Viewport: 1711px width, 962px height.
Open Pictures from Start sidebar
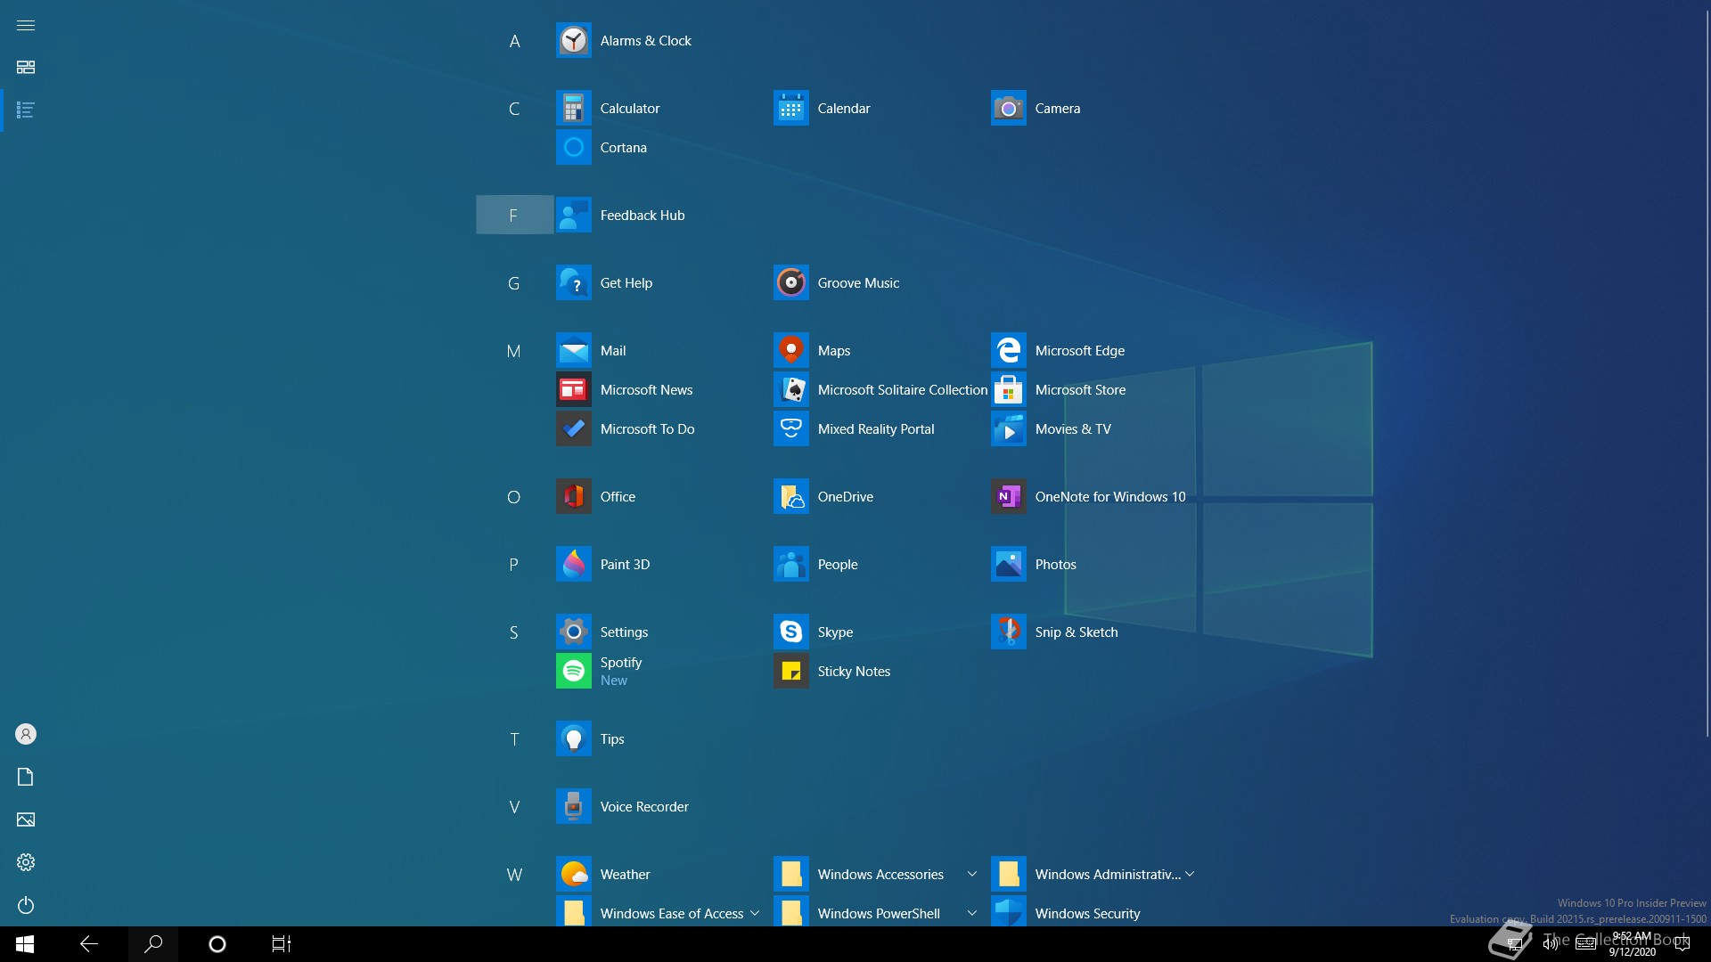tap(26, 819)
